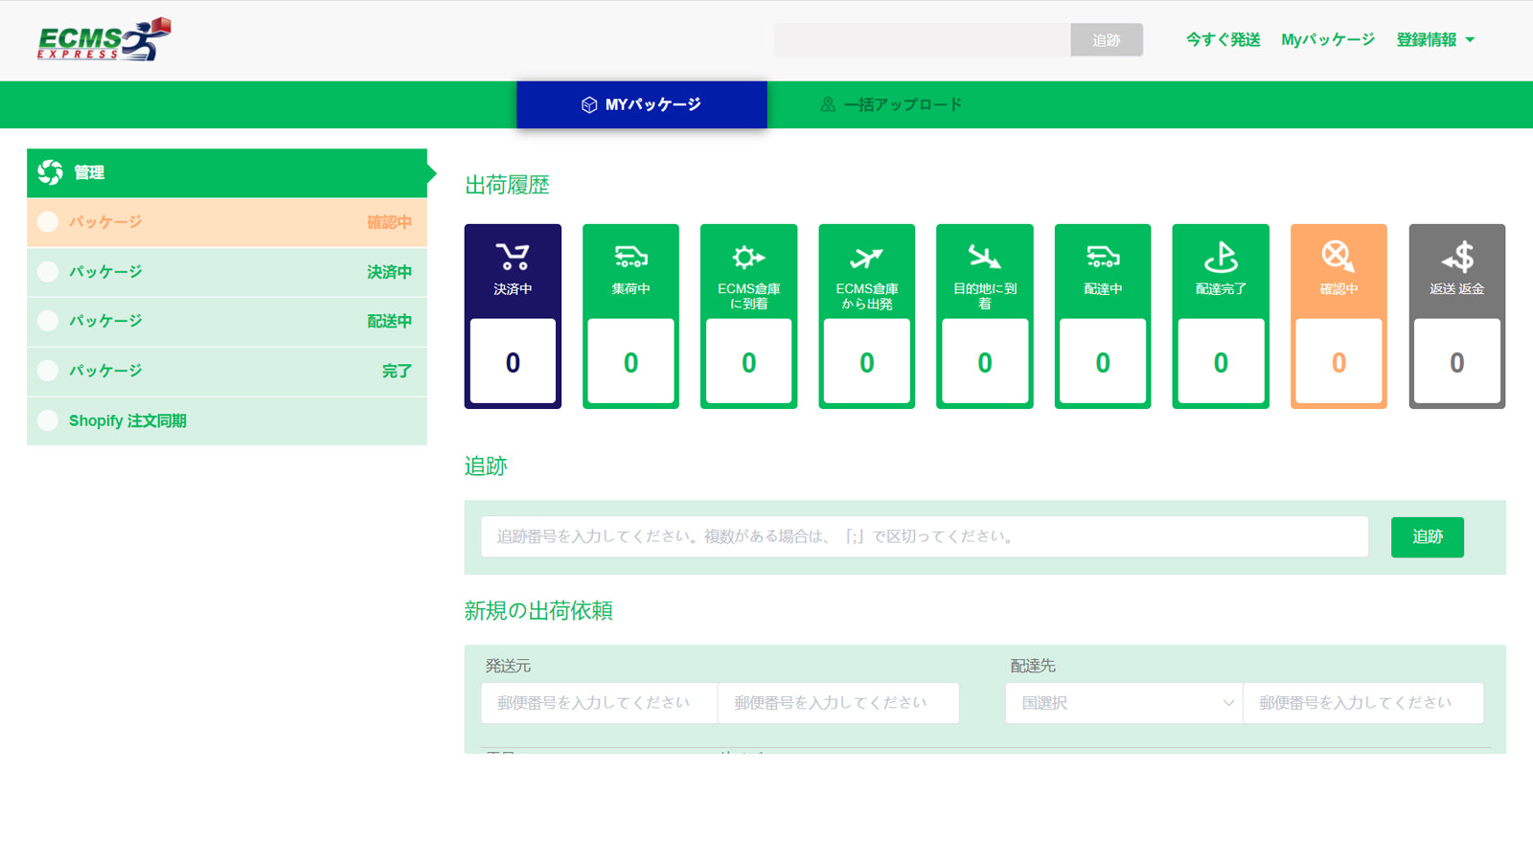Select the circle beside パッケージ 完了
The height and width of the screenshot is (862, 1533).
pyautogui.click(x=48, y=371)
